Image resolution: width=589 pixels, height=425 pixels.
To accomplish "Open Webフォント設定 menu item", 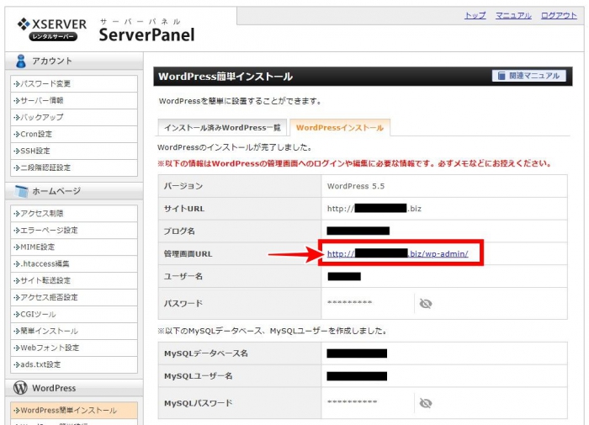I will pyautogui.click(x=74, y=348).
